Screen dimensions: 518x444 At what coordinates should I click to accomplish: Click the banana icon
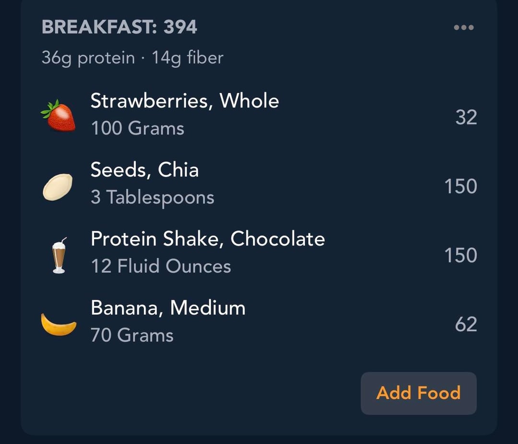pyautogui.click(x=59, y=324)
